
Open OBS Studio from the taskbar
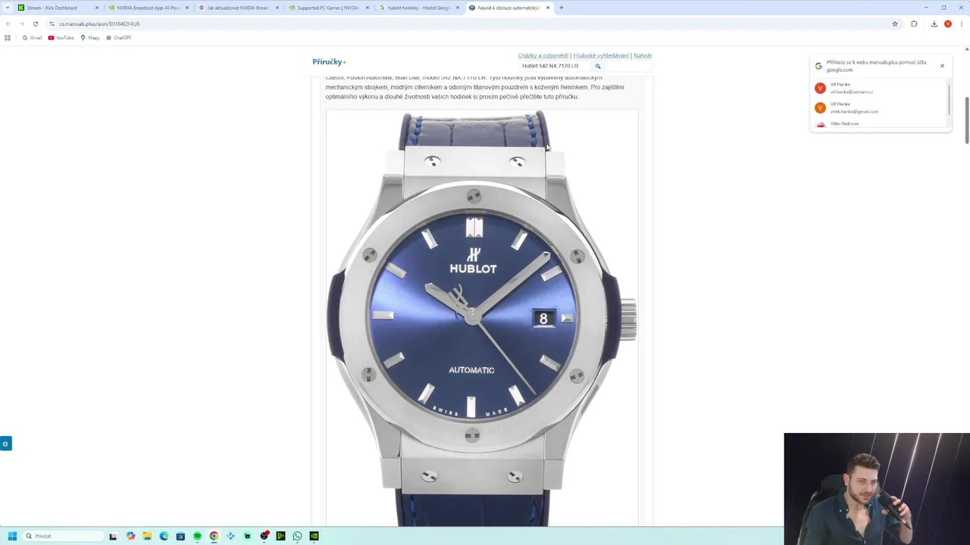264,536
